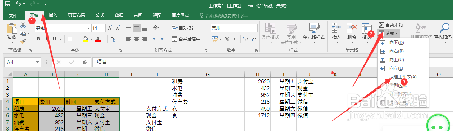The height and width of the screenshot is (131, 453).
Task: Increase font size with the larger A icon
Action: pos(110,28)
